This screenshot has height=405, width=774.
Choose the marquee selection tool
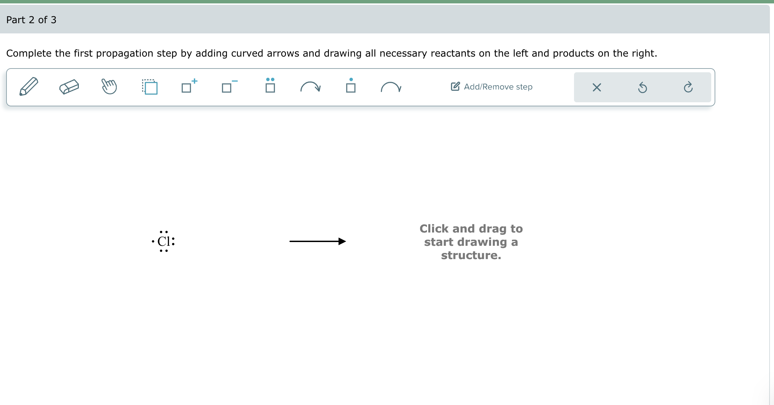[149, 87]
